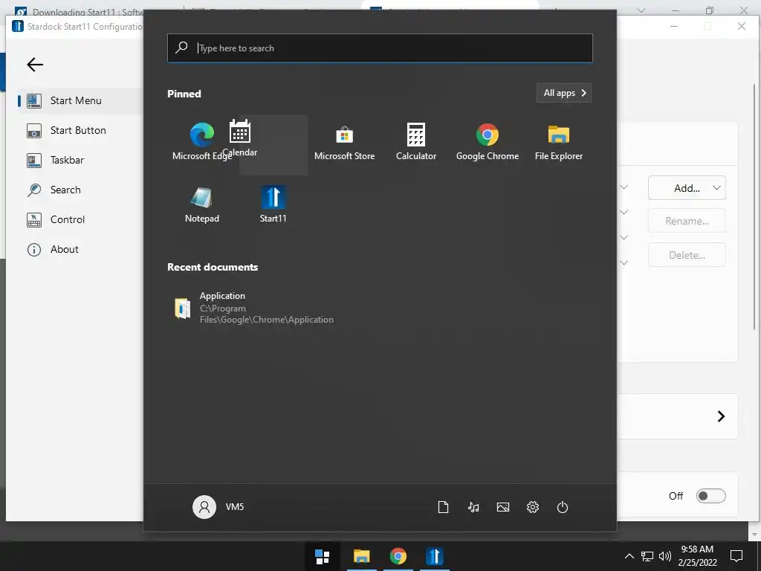Open Documents shortcut in start menu footer

pos(443,507)
